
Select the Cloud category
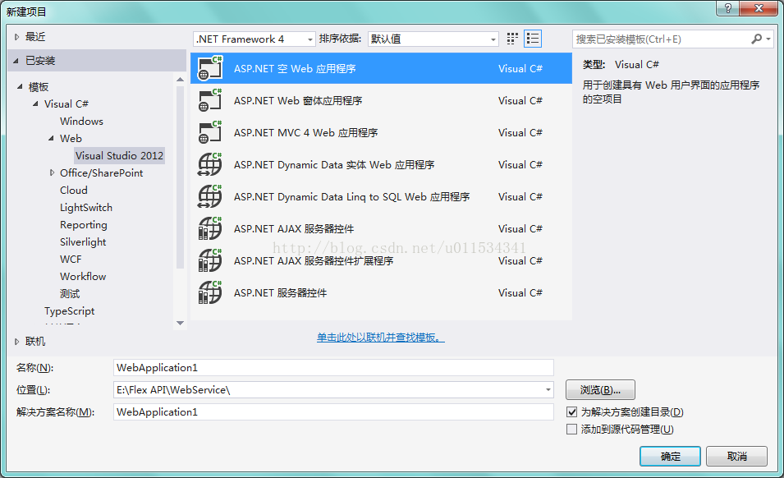click(74, 190)
